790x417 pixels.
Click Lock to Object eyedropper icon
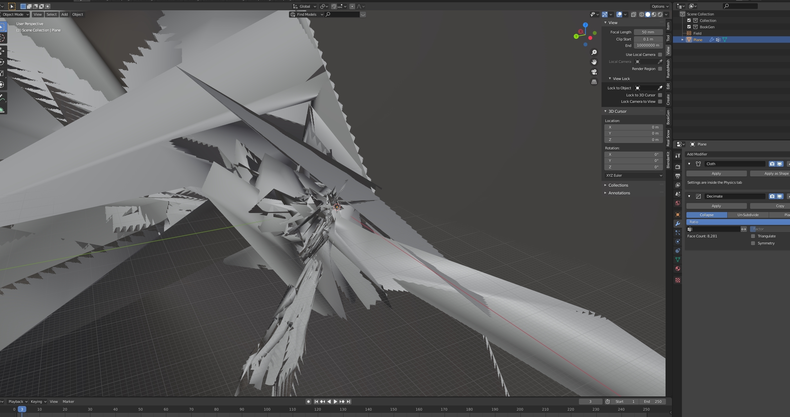click(x=660, y=88)
